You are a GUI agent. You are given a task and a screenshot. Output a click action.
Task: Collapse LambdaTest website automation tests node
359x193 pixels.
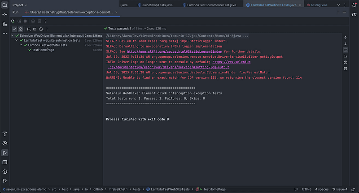(x=17, y=40)
